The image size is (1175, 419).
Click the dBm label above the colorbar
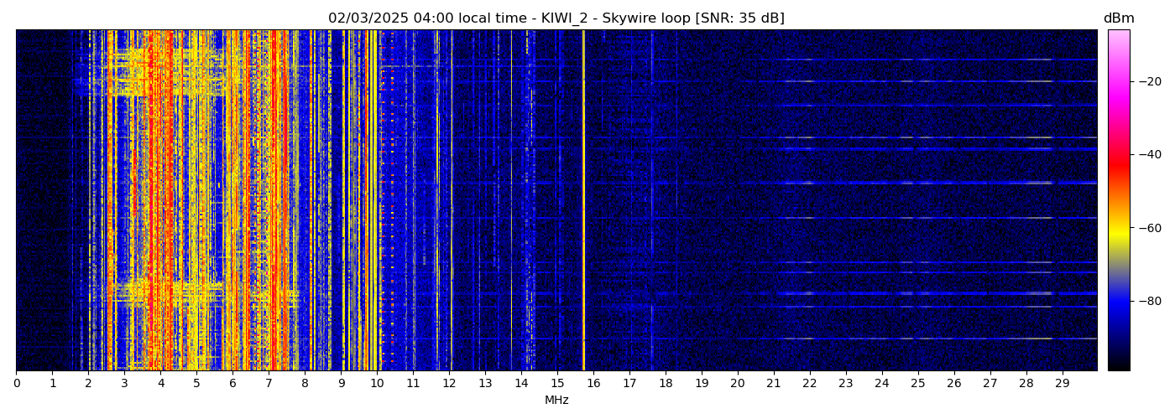click(1118, 18)
